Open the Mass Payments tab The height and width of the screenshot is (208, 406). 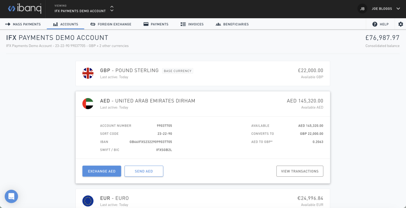[23, 24]
